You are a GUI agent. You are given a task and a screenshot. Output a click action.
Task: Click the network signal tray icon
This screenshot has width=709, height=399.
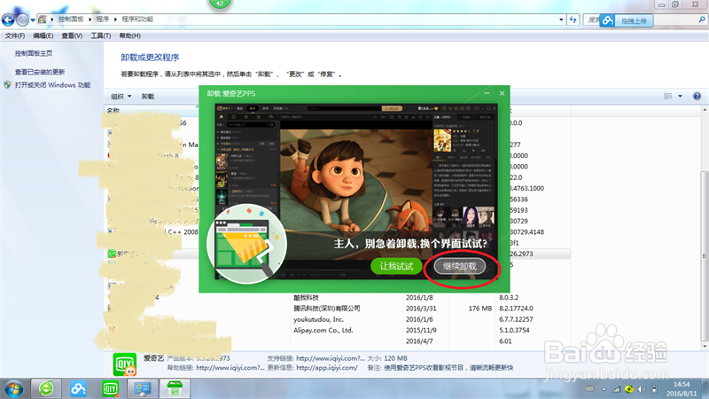(616, 389)
